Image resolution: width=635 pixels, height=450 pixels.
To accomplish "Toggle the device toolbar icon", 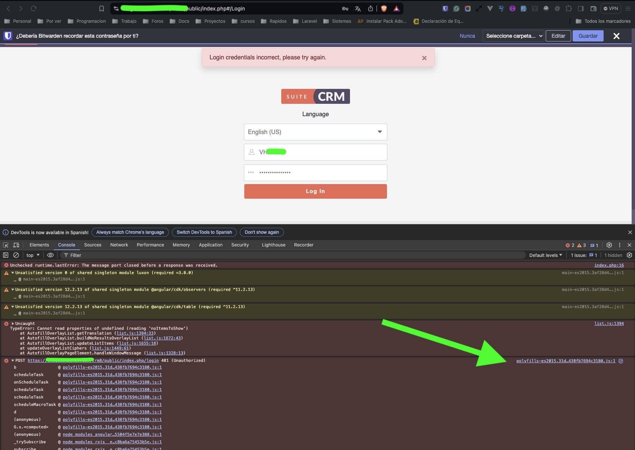I will click(16, 245).
